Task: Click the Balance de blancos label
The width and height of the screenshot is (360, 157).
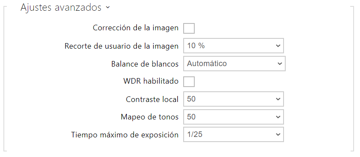Action: [x=145, y=64]
